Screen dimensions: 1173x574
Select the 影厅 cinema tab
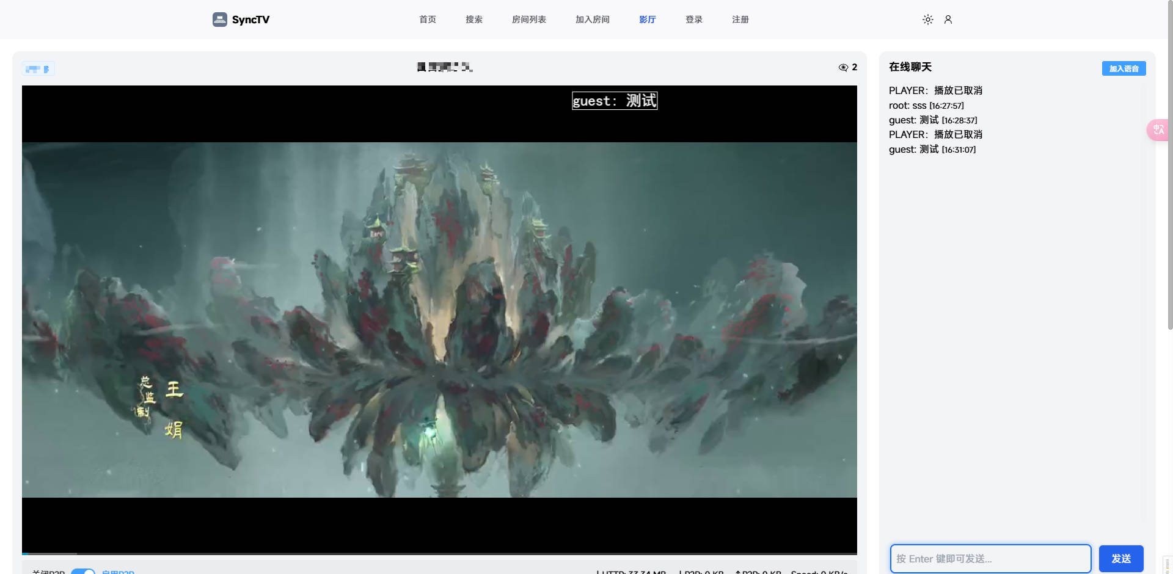coord(647,20)
